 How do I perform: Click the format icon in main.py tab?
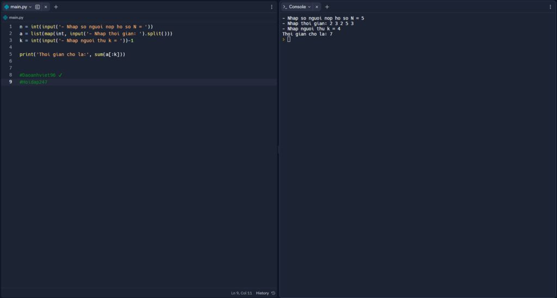[38, 7]
